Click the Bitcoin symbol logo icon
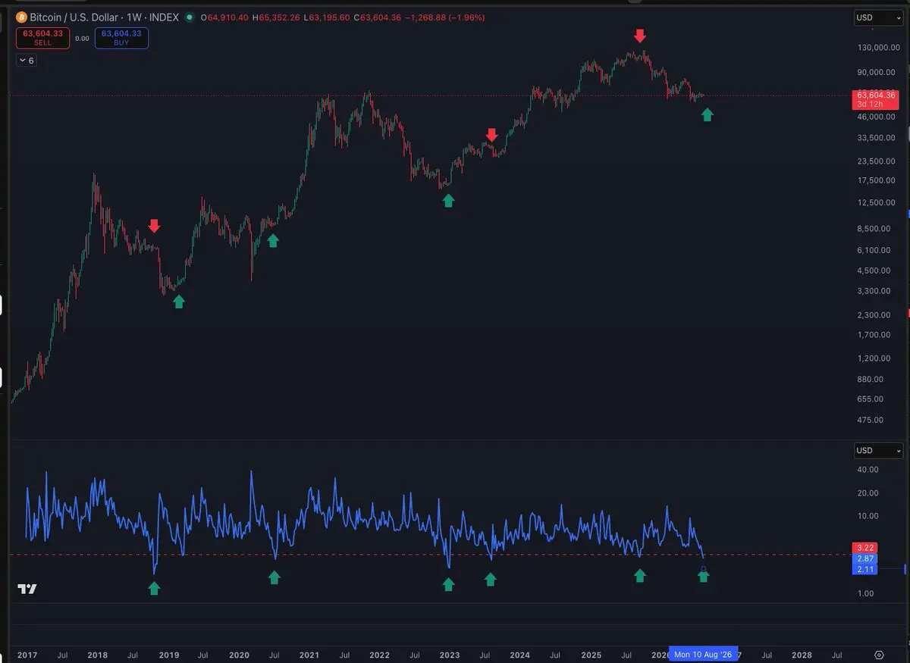The height and width of the screenshot is (663, 910). (21, 17)
